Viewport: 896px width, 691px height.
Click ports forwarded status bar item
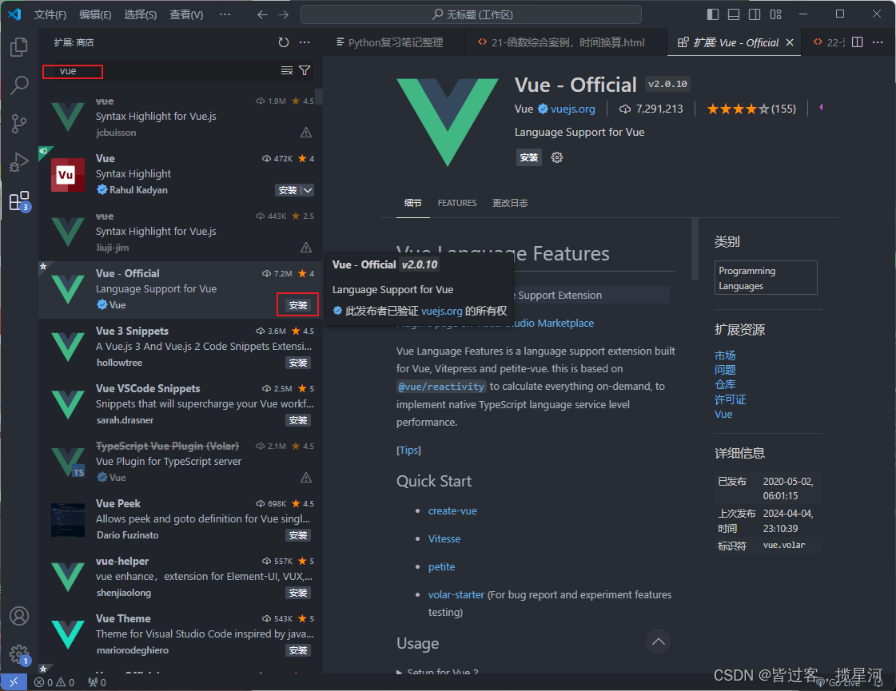97,682
